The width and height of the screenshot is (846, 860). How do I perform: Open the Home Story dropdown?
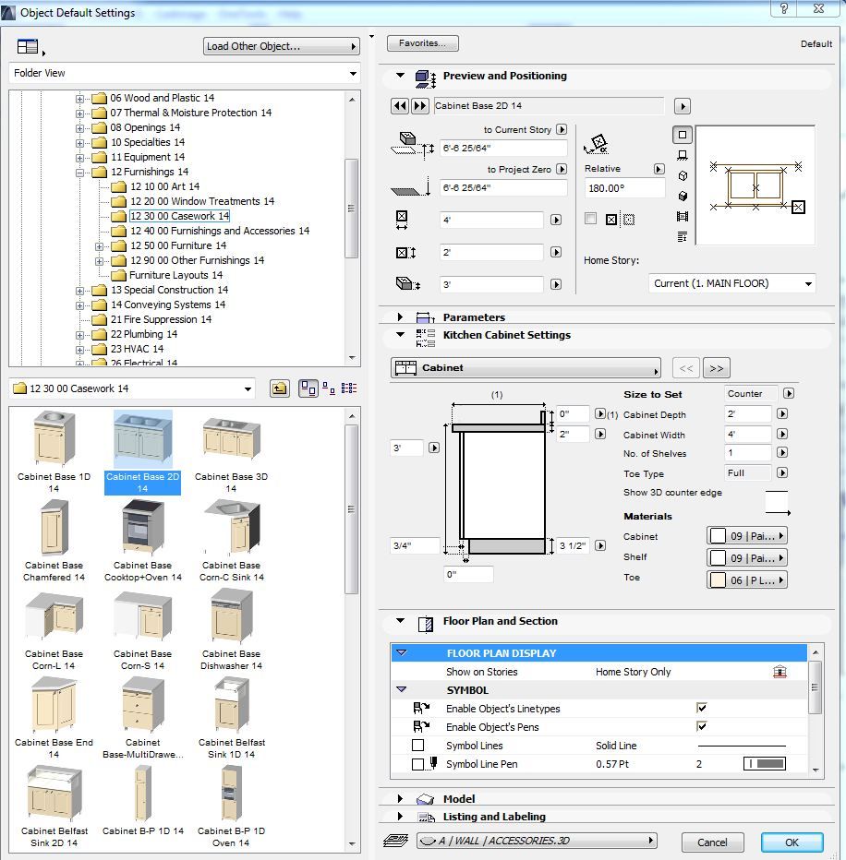[x=732, y=283]
